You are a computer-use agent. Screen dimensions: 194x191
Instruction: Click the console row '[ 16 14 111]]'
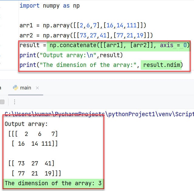click(35, 144)
